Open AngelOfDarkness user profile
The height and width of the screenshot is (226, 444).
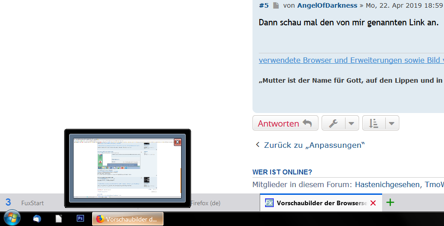click(x=327, y=5)
